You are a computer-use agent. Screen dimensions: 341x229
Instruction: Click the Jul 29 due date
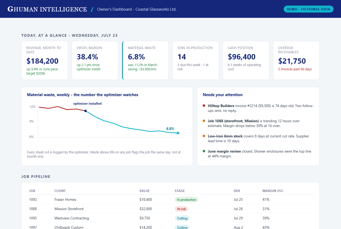coord(238,218)
